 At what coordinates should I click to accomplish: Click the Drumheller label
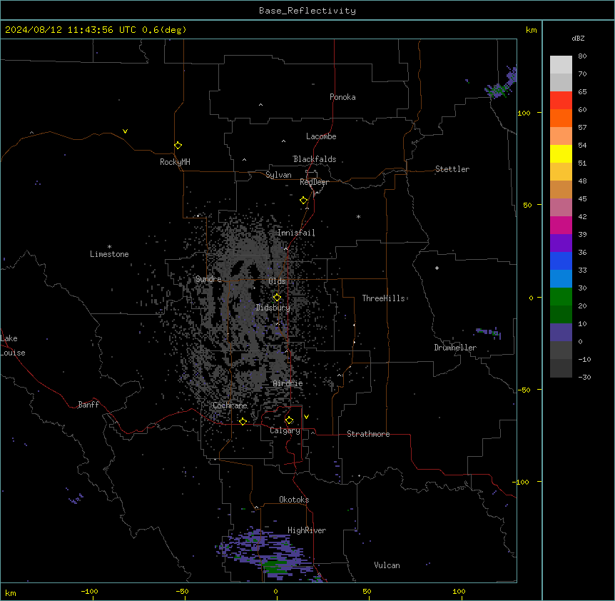pos(455,348)
